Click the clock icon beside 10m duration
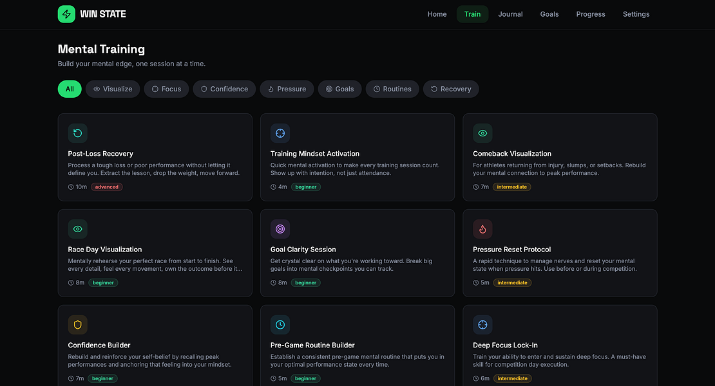The image size is (715, 386). point(71,187)
